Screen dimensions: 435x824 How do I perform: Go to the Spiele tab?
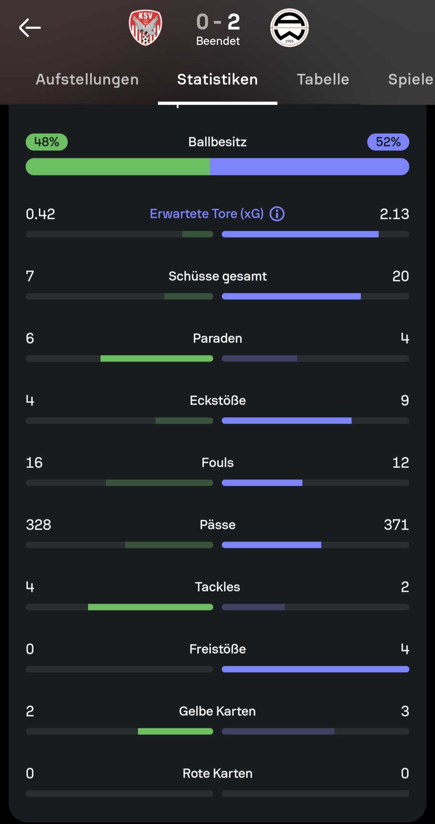(411, 79)
